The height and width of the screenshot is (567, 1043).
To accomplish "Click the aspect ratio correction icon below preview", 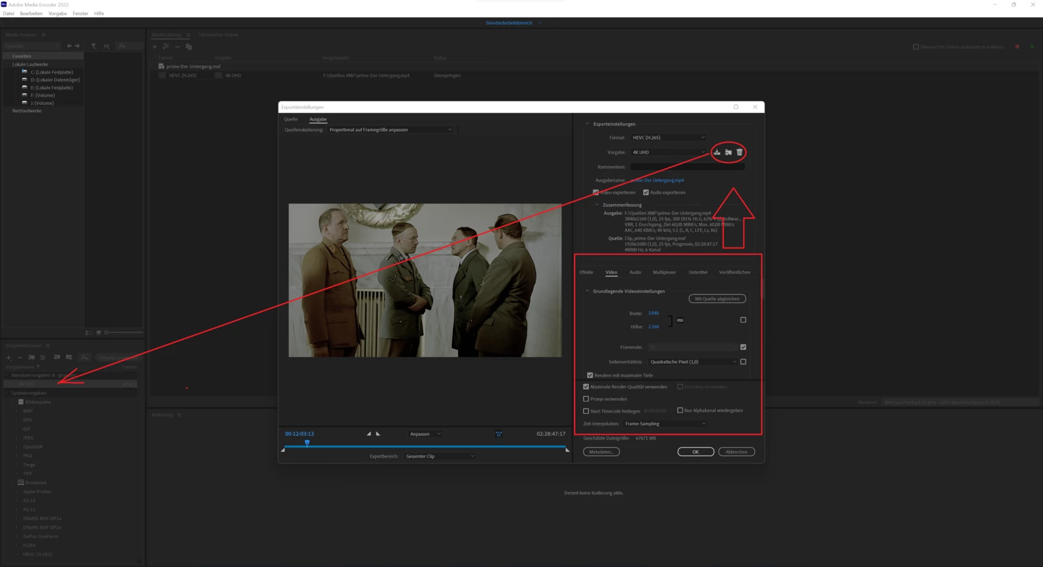I will [x=499, y=433].
